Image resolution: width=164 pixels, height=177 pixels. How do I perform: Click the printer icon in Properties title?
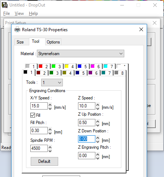pyautogui.click(x=17, y=29)
